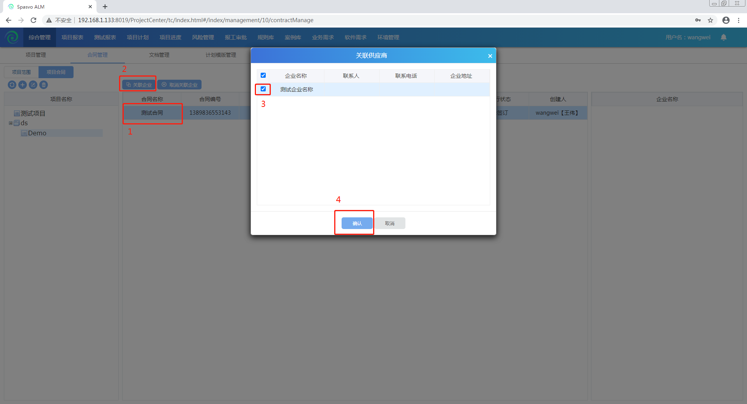Open the notification bell
Screen dimensions: 747x404
(724, 37)
